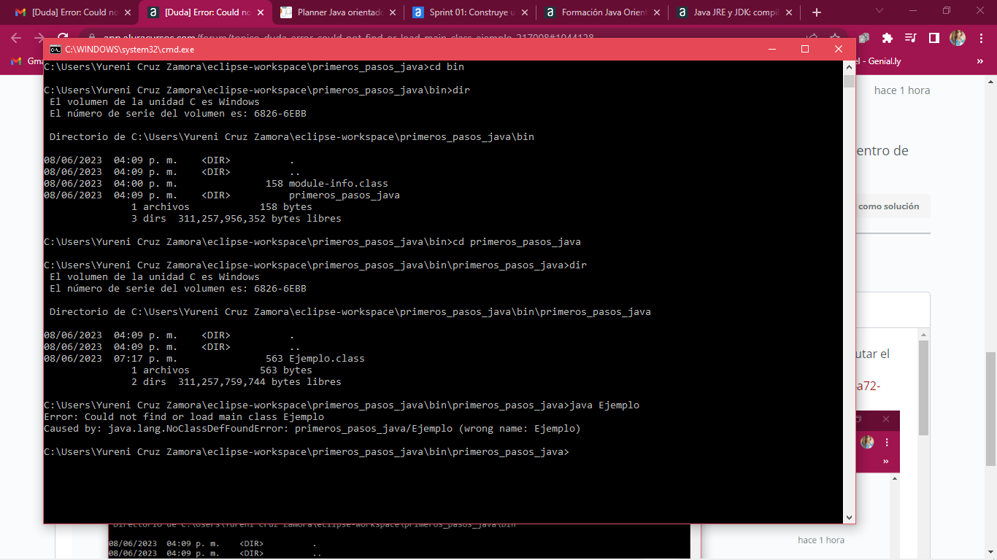The height and width of the screenshot is (560, 997).
Task: Click the 'cd primeros_pasos_java' command line
Action: click(x=312, y=242)
